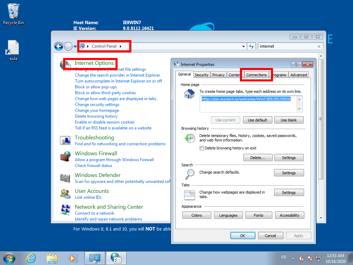Open Internet Explorer from the taskbar
This screenshot has width=353, height=265.
[x=31, y=258]
